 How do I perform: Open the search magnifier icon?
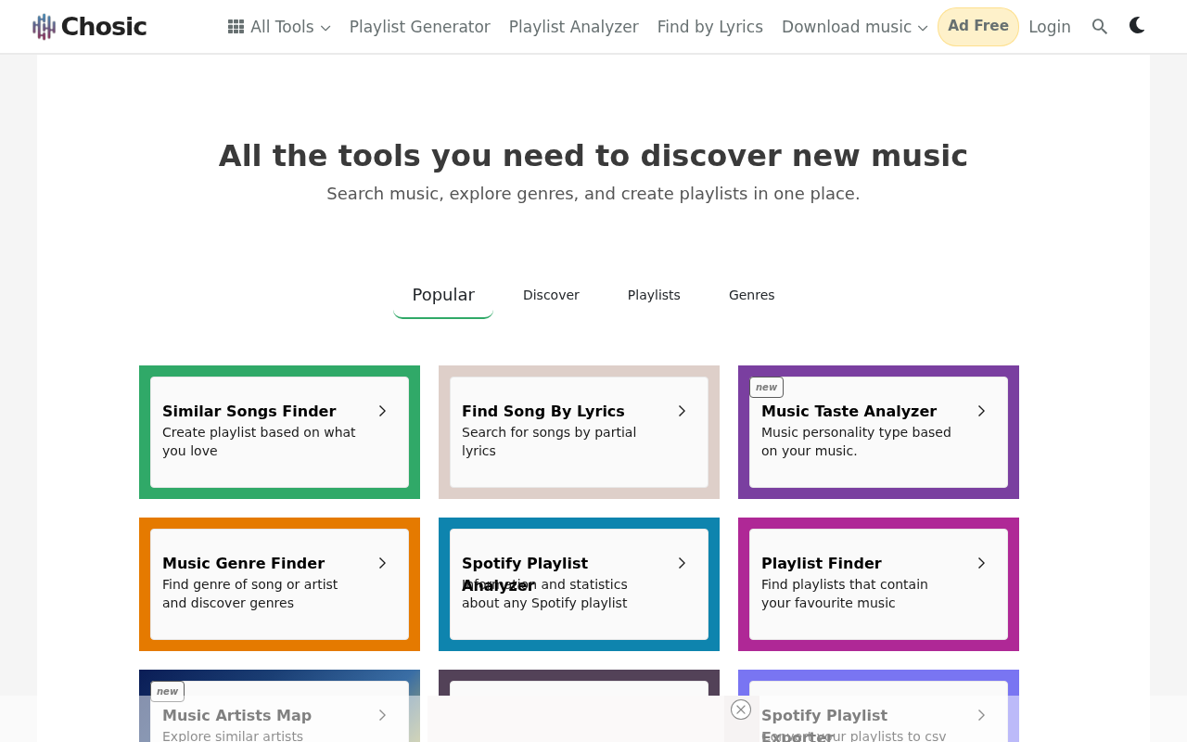pyautogui.click(x=1100, y=27)
